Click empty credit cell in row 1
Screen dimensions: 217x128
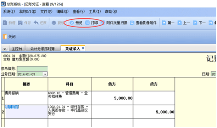click(154, 98)
